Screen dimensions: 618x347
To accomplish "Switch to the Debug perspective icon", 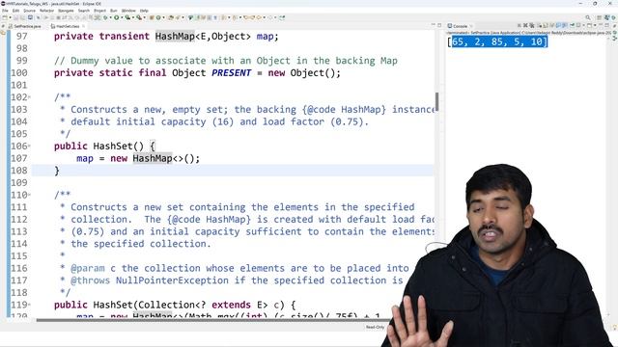I will click(613, 17).
